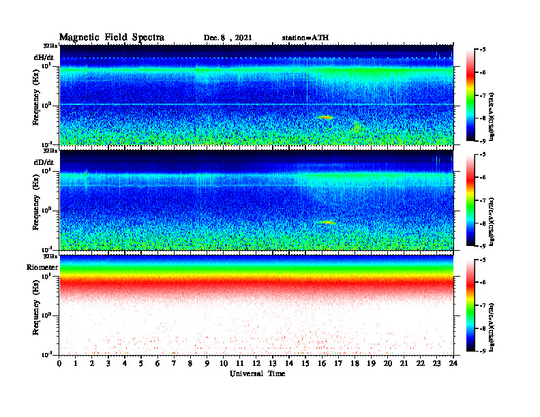Click the "dH/dt" panel label
The width and height of the screenshot is (540, 417).
pos(44,57)
